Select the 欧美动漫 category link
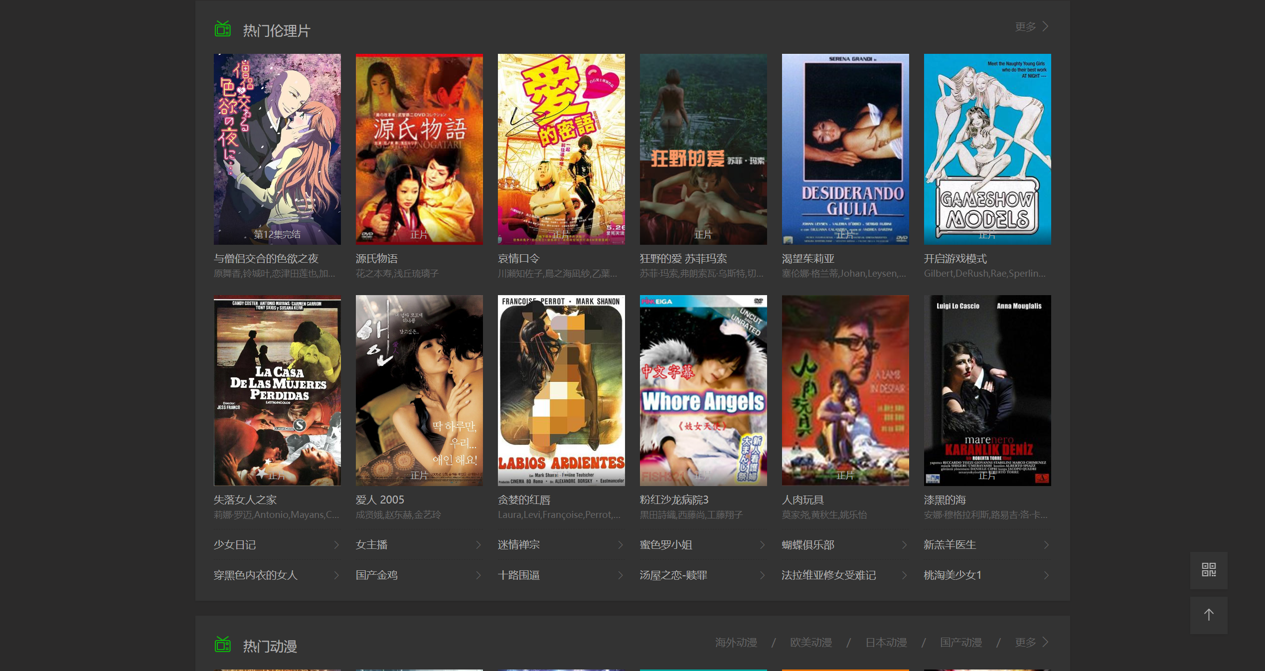Image resolution: width=1265 pixels, height=671 pixels. pyautogui.click(x=811, y=643)
